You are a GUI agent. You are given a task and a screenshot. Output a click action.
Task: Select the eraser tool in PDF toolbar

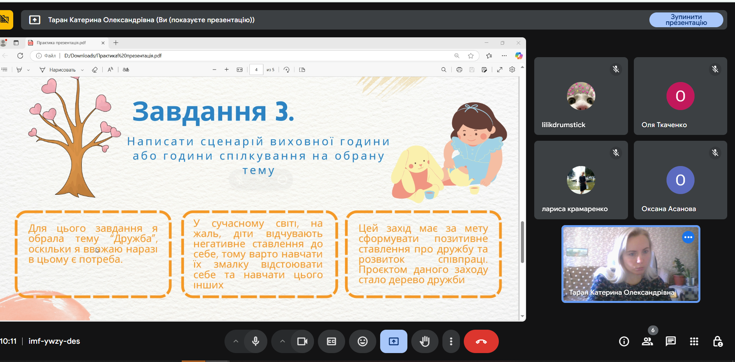(95, 70)
